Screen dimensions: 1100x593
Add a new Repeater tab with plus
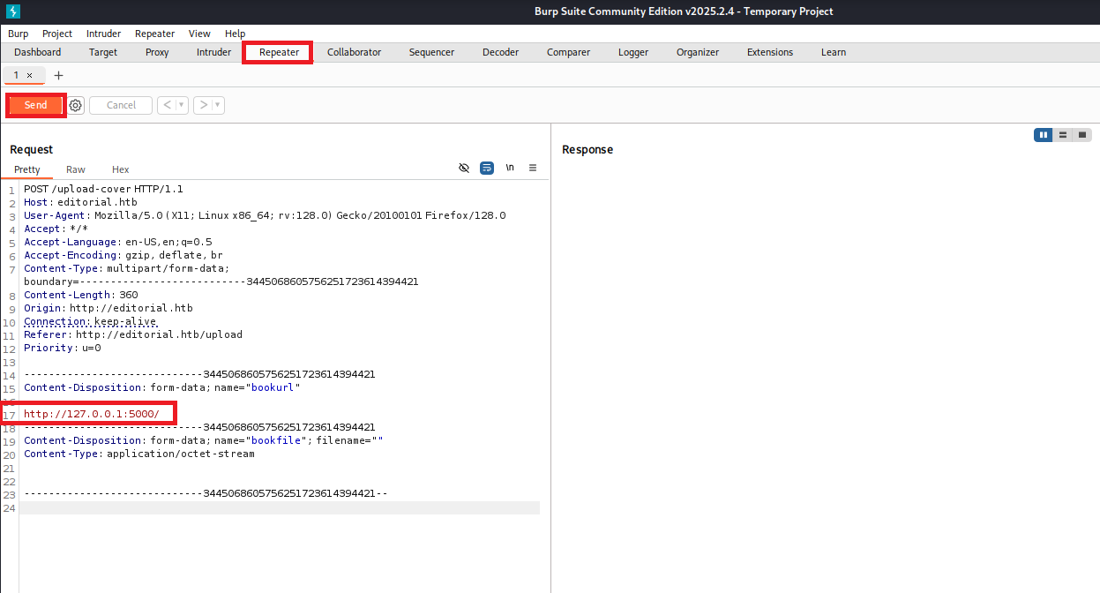click(59, 75)
